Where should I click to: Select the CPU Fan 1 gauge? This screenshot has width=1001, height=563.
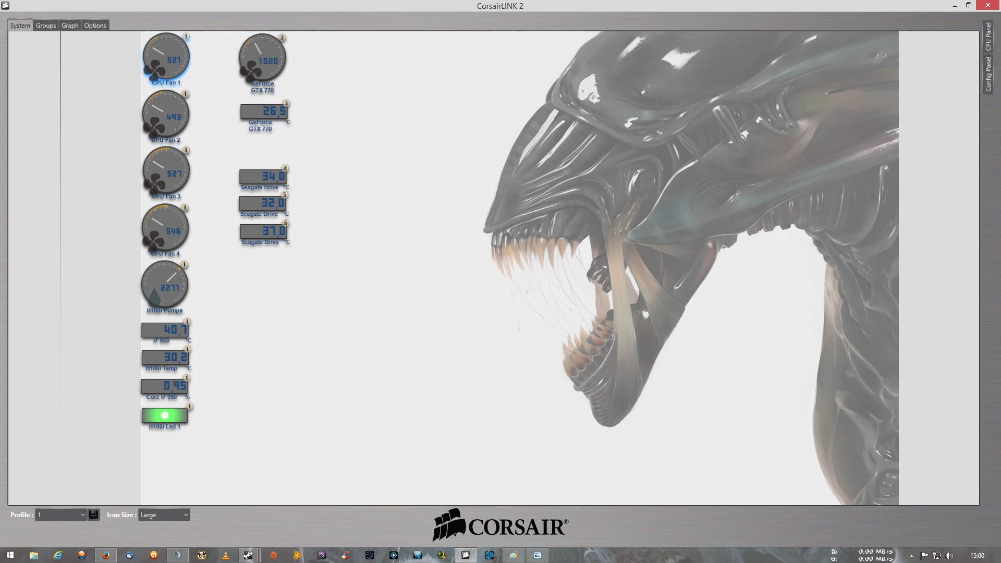pyautogui.click(x=166, y=56)
